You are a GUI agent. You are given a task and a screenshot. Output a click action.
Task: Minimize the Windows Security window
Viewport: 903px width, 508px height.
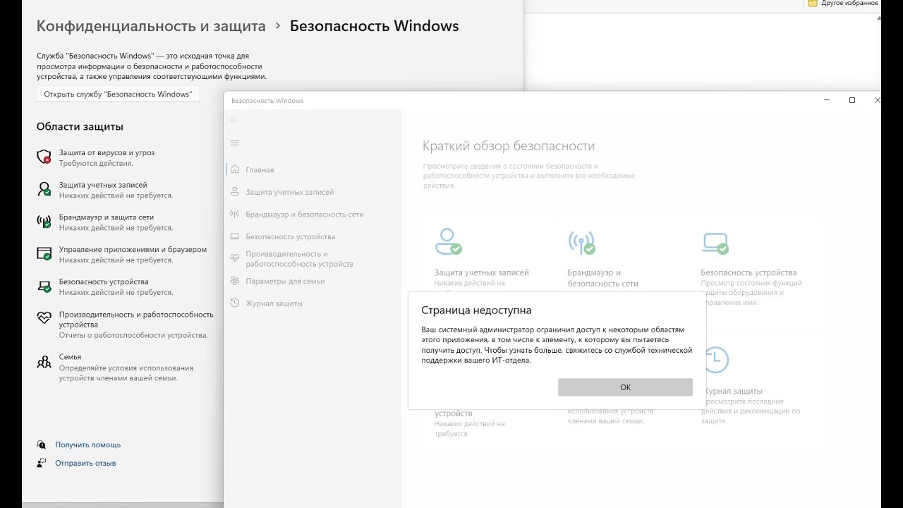tap(827, 100)
